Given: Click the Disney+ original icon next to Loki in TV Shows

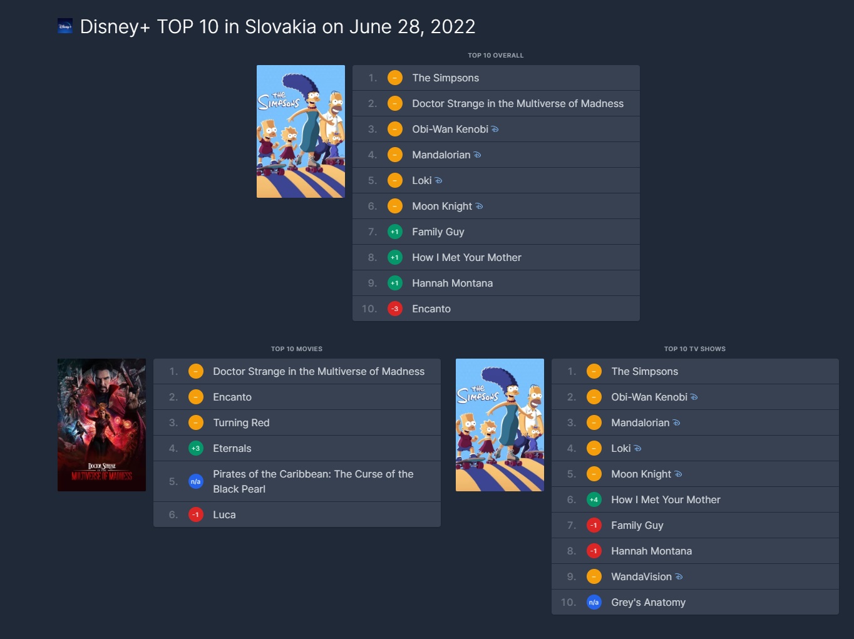Looking at the screenshot, I should pos(637,449).
